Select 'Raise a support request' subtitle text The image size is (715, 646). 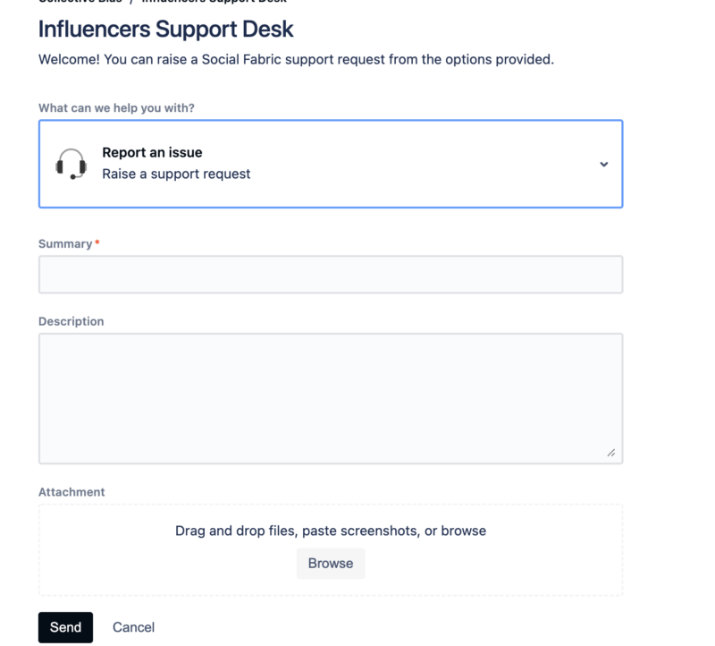[x=176, y=174]
